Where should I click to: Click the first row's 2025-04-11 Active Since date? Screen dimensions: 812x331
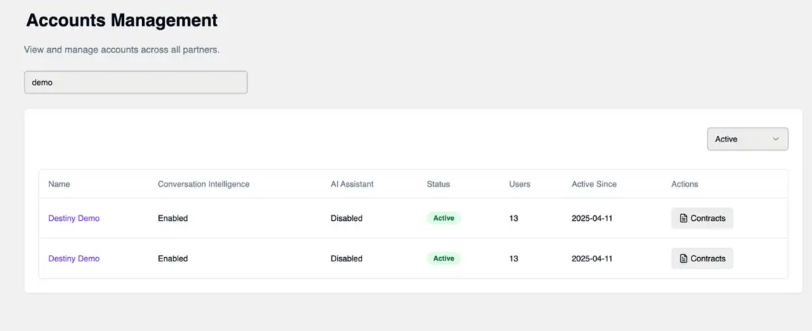(592, 218)
